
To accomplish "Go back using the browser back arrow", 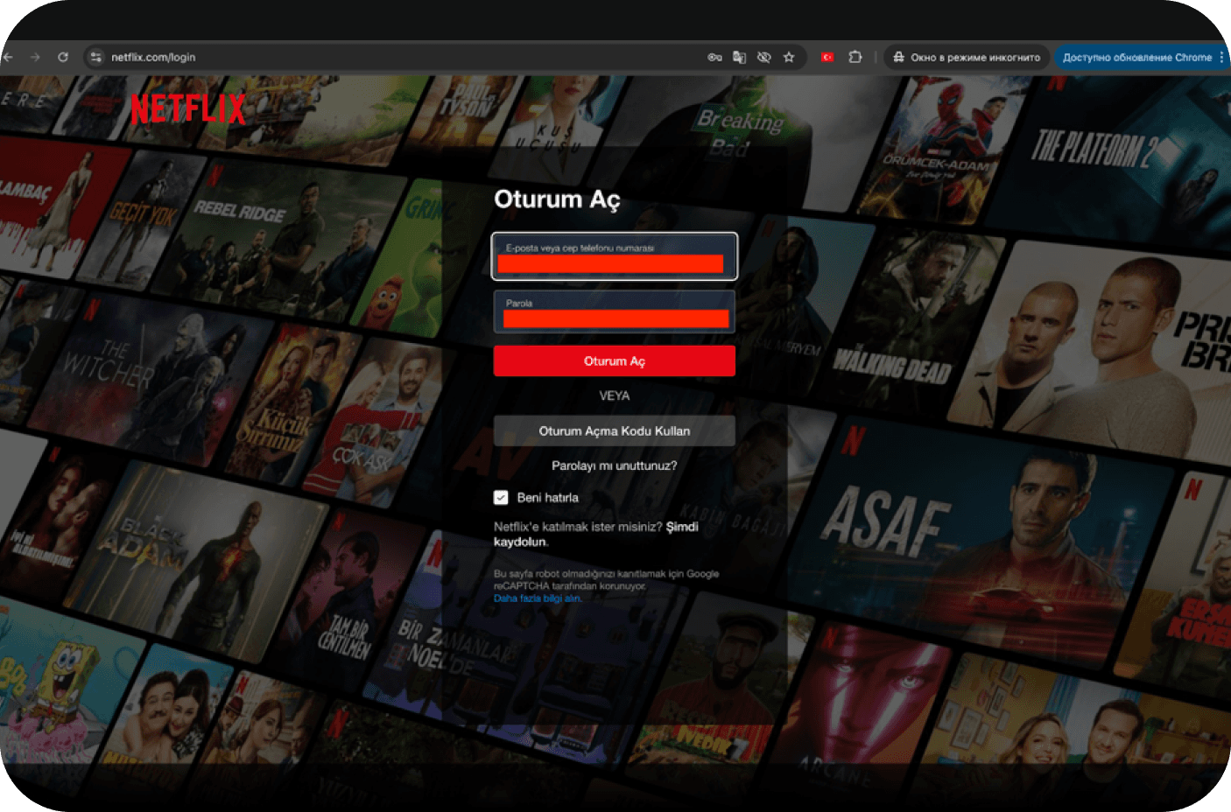I will (x=8, y=57).
